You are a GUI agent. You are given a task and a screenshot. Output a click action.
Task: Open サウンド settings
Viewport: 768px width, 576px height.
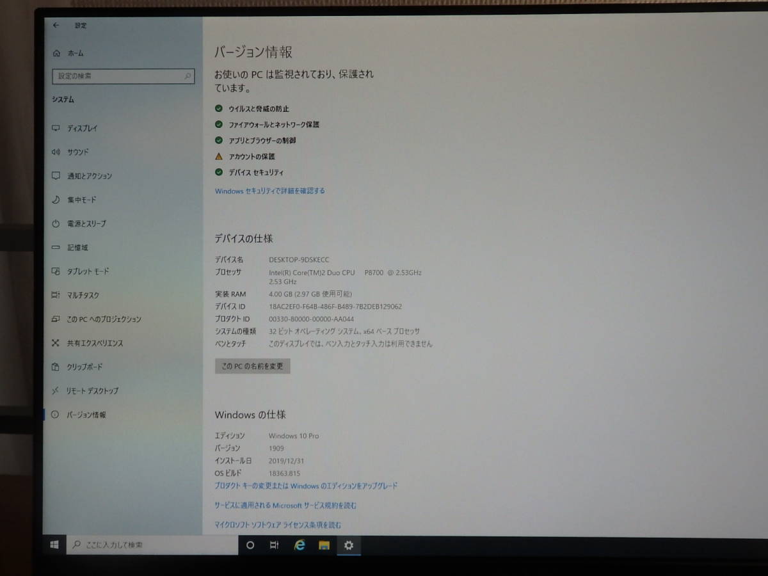pos(70,152)
